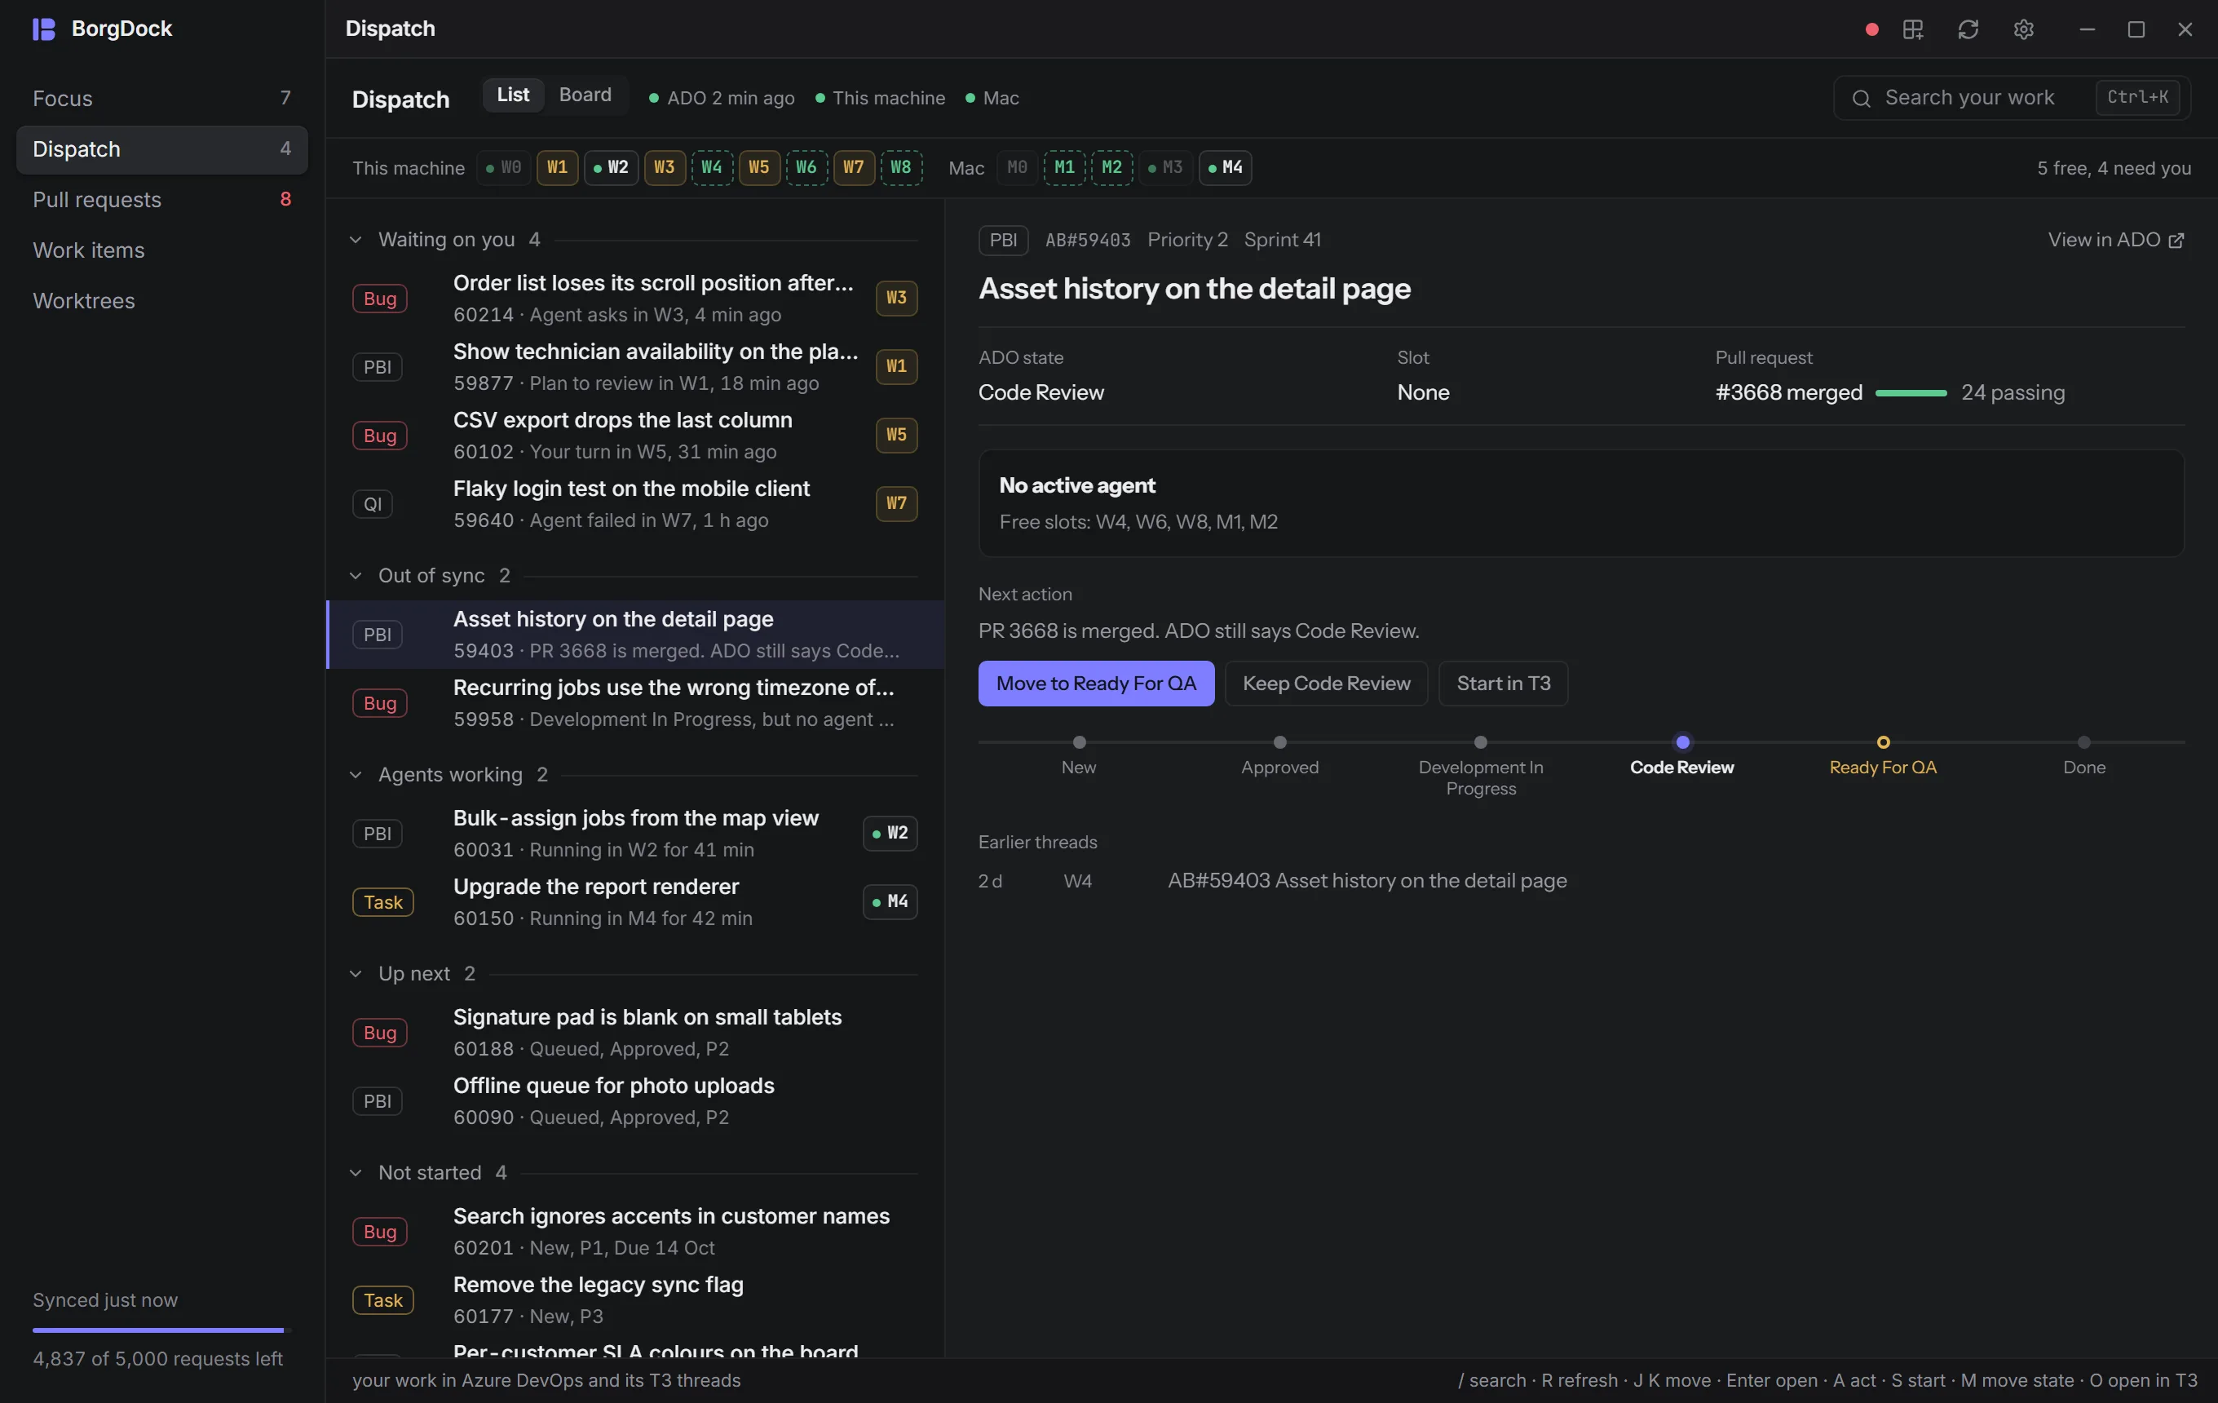Viewport: 2218px width, 1403px height.
Task: Click W3 badge on Order list row
Action: tap(896, 299)
